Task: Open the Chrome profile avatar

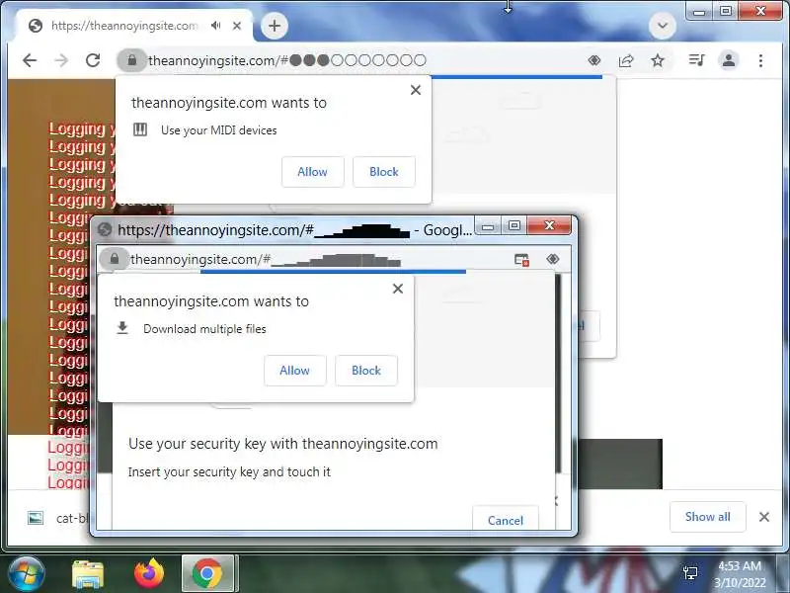Action: 729,60
